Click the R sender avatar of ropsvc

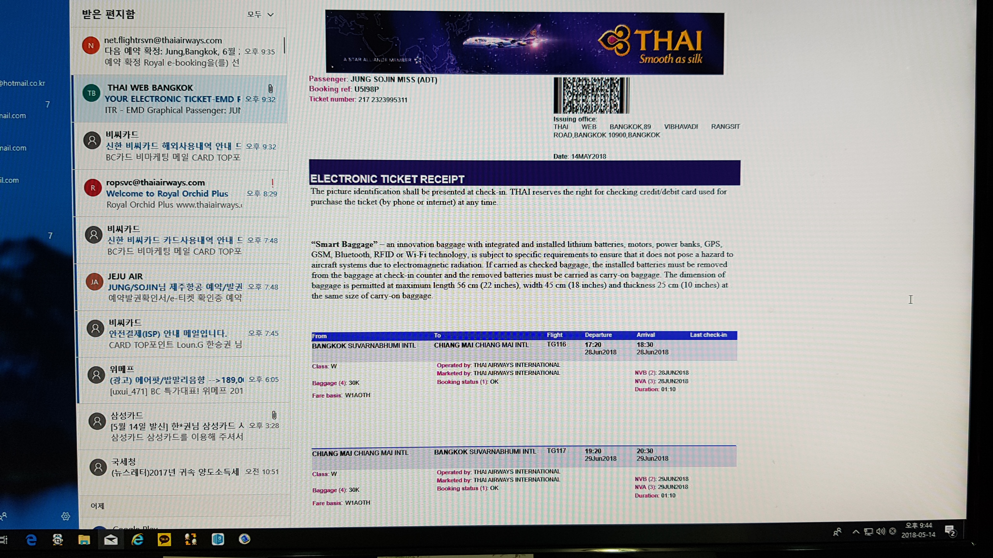(x=93, y=188)
